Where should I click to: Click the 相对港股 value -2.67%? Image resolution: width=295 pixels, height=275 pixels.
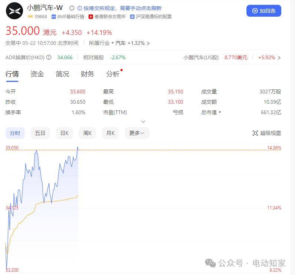pyautogui.click(x=117, y=57)
